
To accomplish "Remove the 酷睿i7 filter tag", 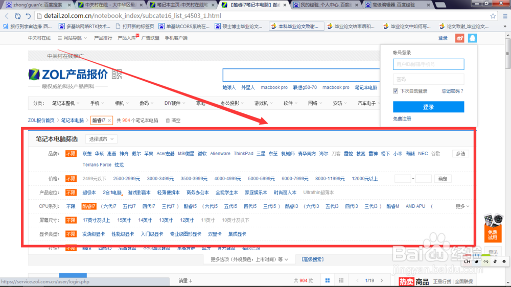I will [x=109, y=121].
